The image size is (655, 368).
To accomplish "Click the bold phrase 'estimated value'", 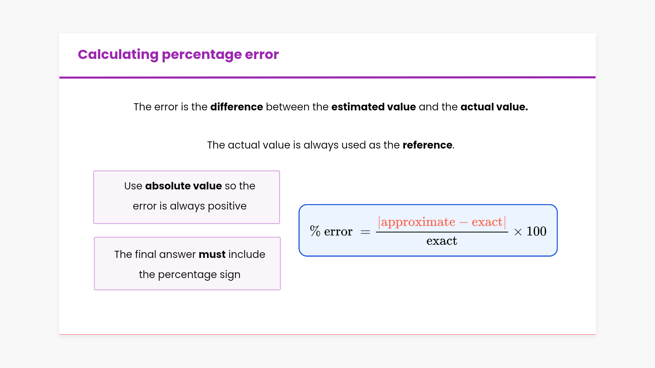I will pos(374,107).
